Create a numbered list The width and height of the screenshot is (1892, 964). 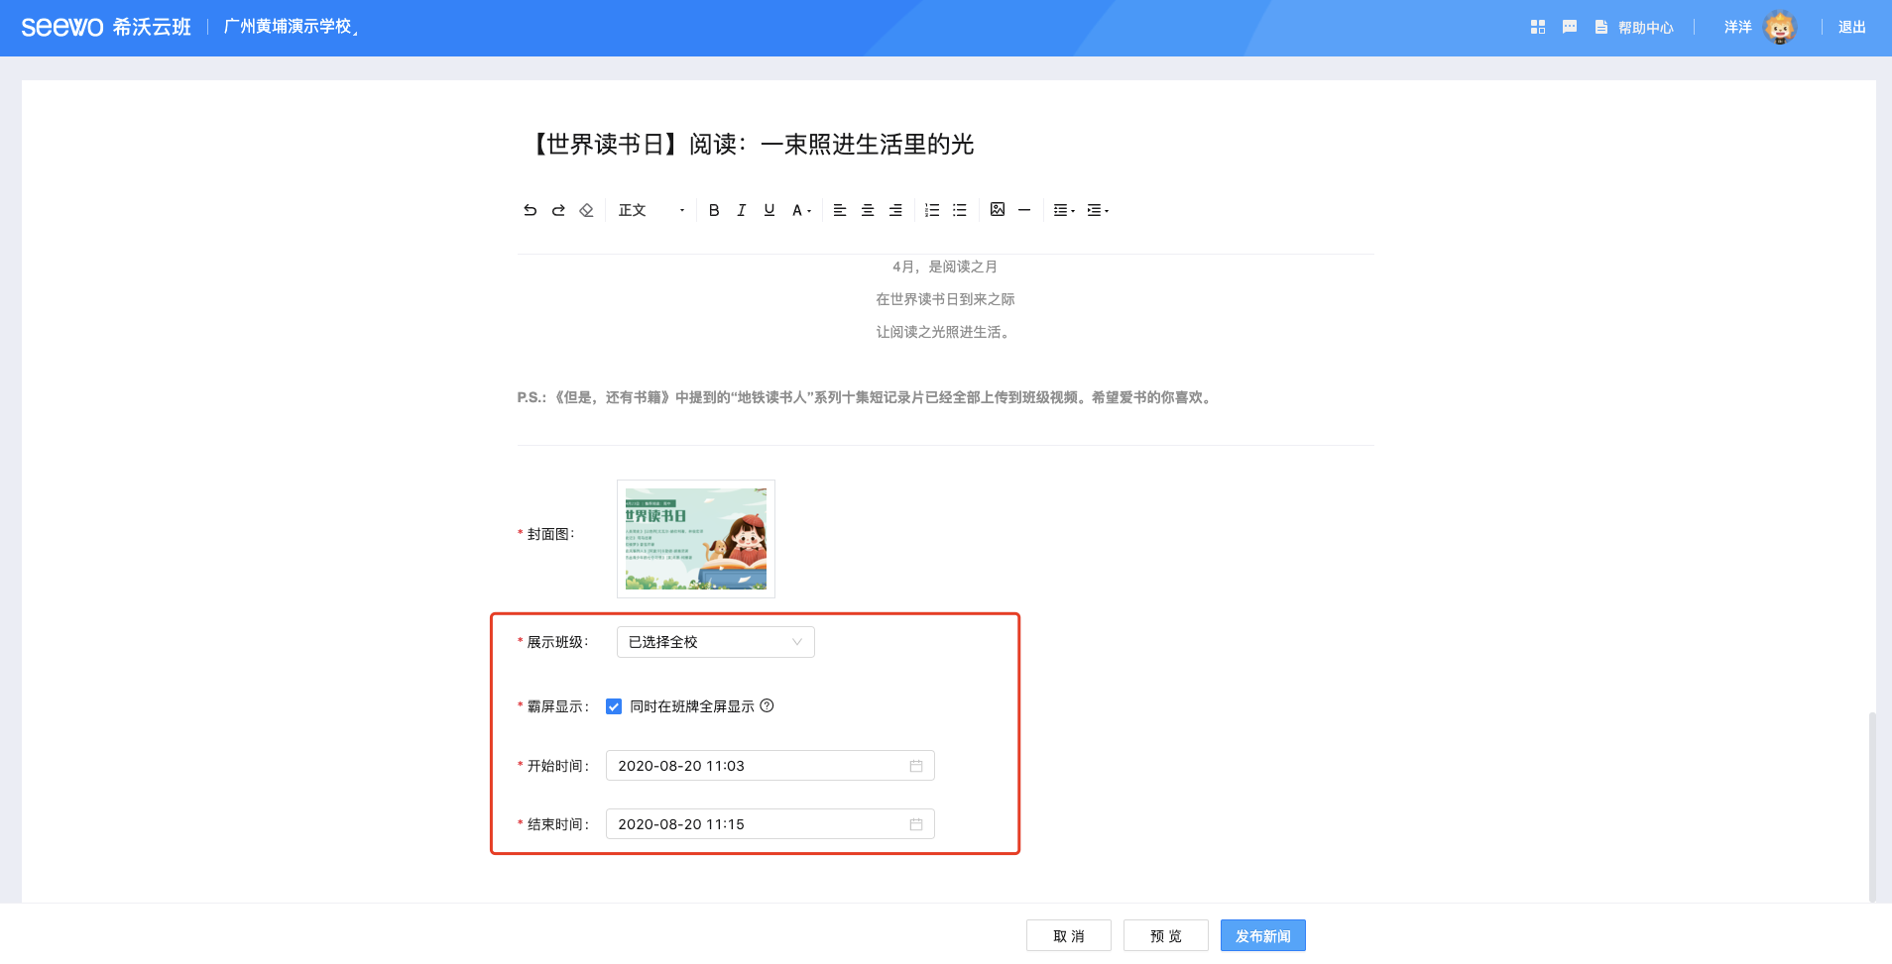coord(931,210)
